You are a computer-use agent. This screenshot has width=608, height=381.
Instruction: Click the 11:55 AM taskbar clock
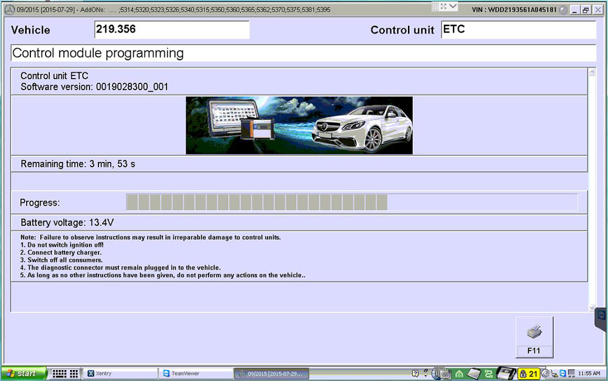click(x=589, y=373)
